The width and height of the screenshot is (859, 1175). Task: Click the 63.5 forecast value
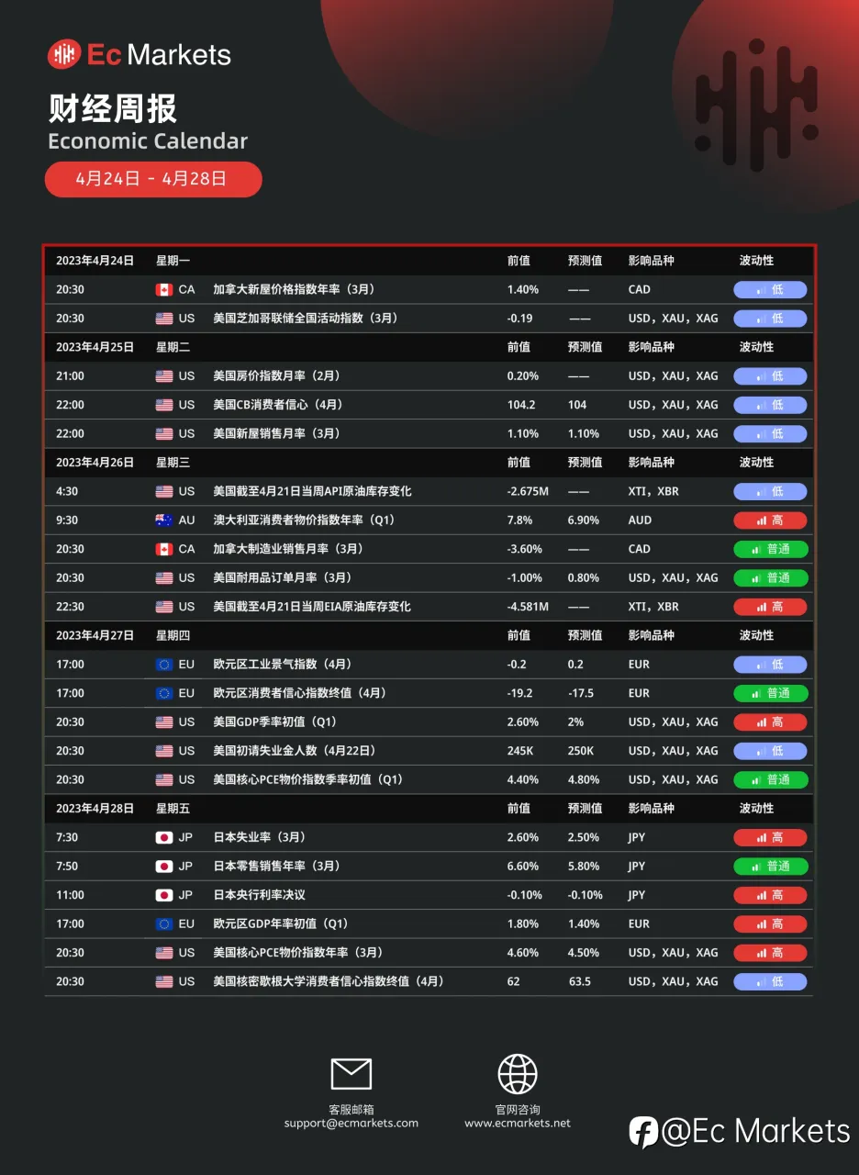click(580, 981)
